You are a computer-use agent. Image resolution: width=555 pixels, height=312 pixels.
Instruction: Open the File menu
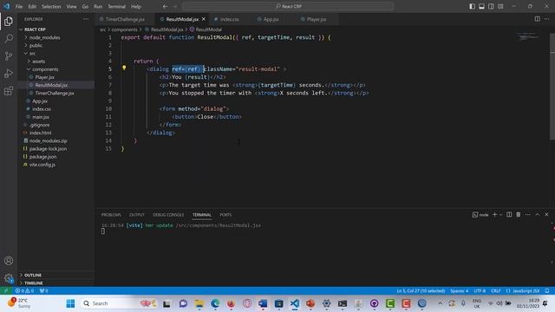[x=19, y=6]
